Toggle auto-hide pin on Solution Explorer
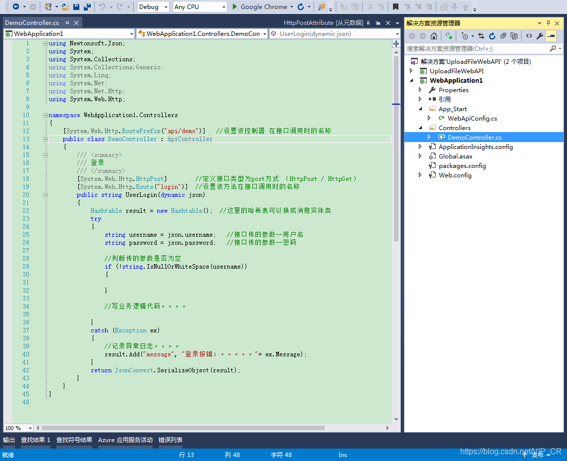This screenshot has width=567, height=461. click(x=548, y=23)
